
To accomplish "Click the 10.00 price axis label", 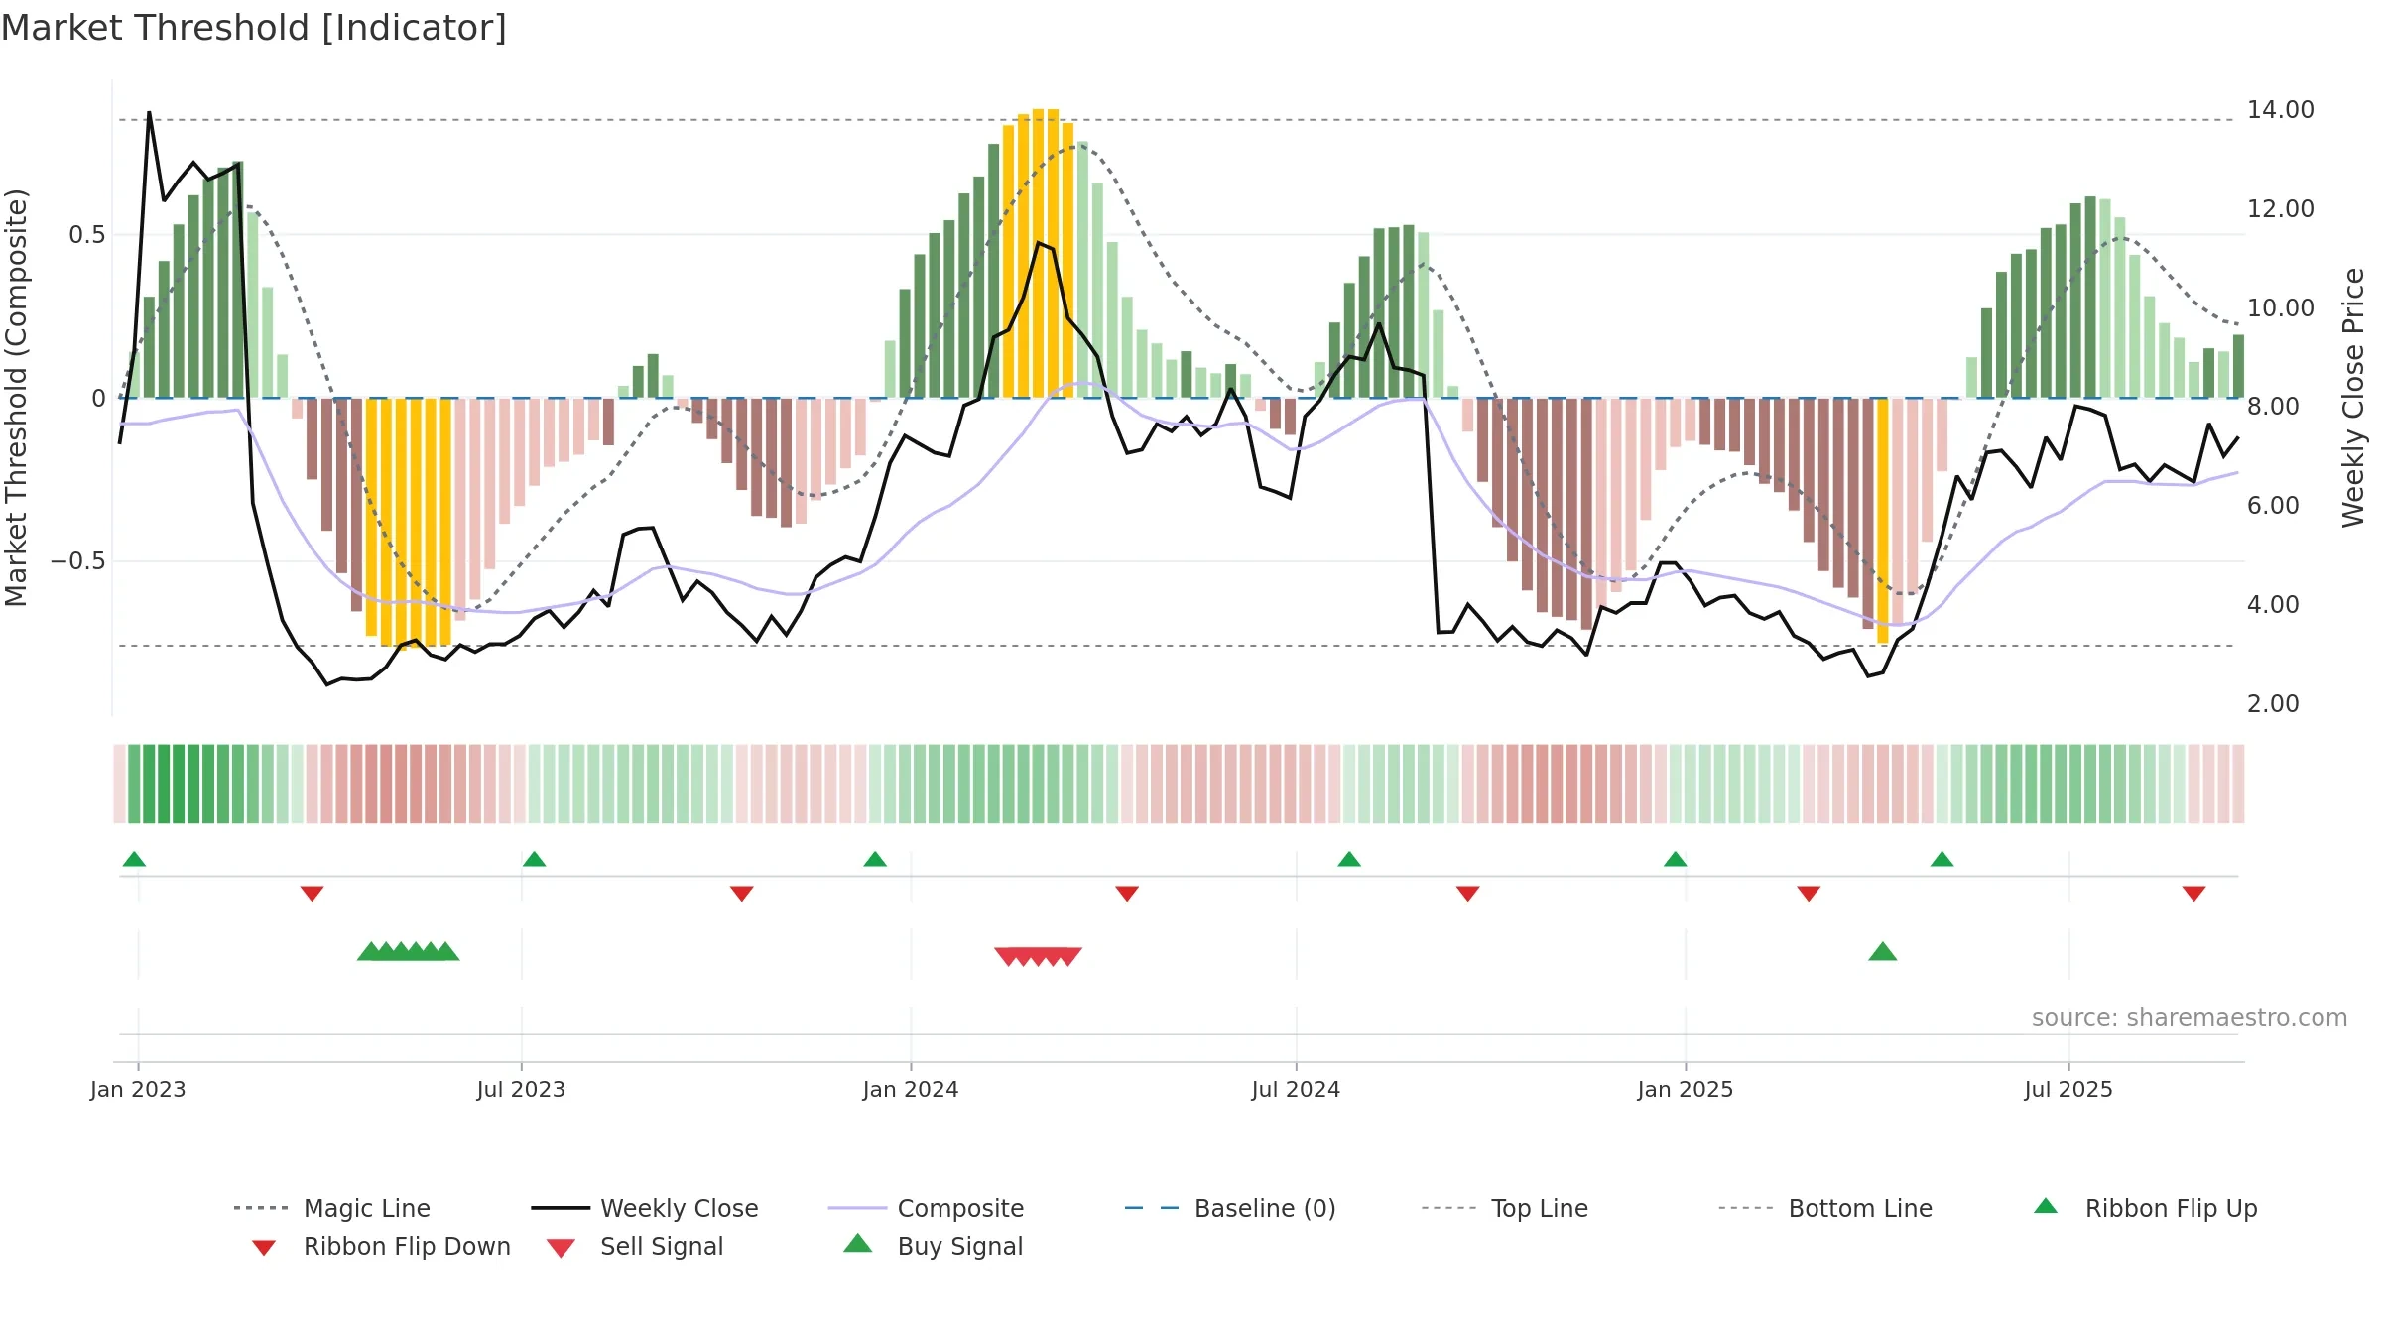I will 2280,308.
